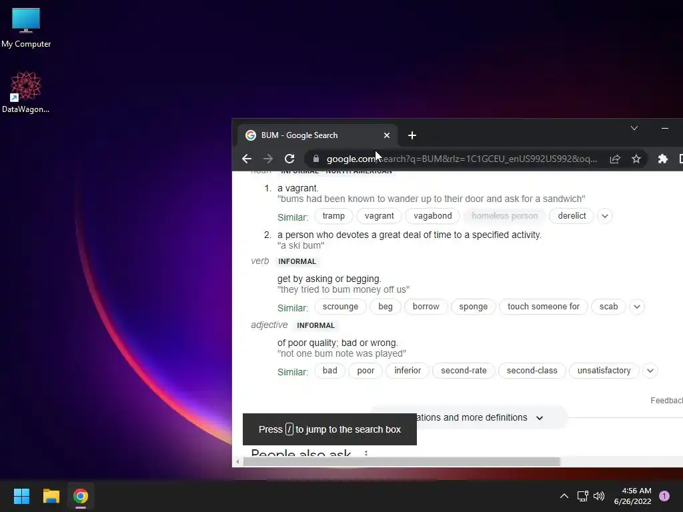Click the 'beg' synonym chip

385,307
